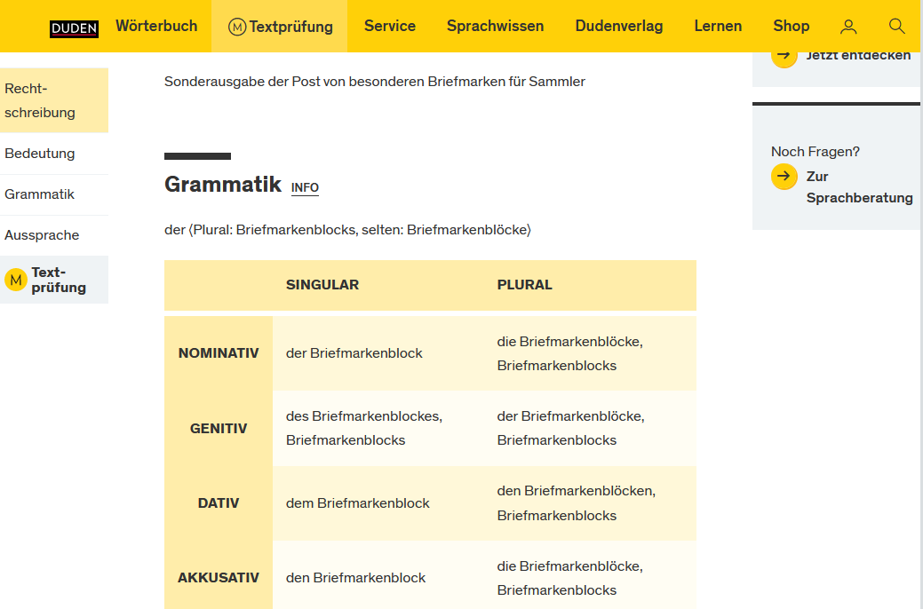Open the Wörterbuch menu
The height and width of the screenshot is (609, 923).
(x=156, y=26)
